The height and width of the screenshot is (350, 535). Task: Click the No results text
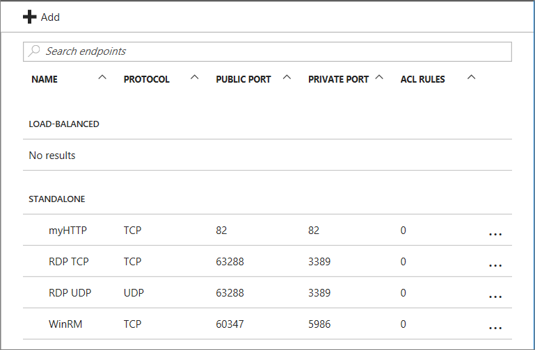(52, 156)
